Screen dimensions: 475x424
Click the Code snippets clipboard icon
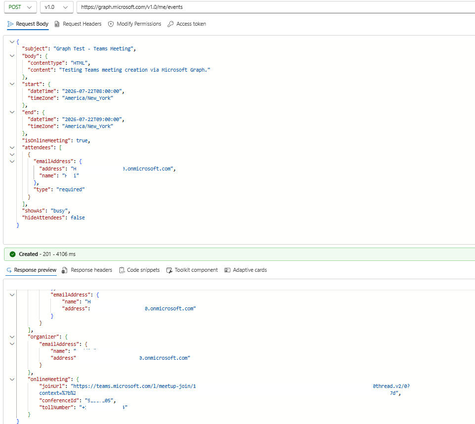[x=122, y=270]
